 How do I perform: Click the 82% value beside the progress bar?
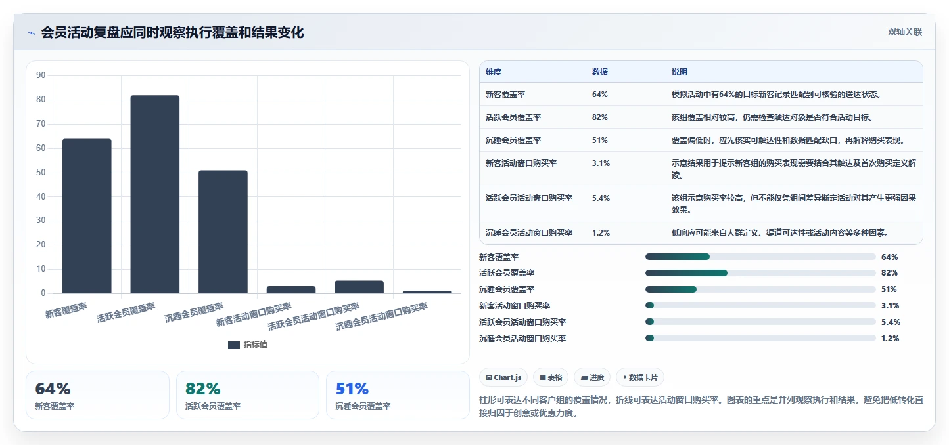889,273
